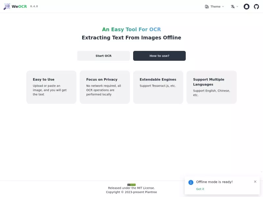Open the How to use? guide
The image size is (263, 197).
159,56
